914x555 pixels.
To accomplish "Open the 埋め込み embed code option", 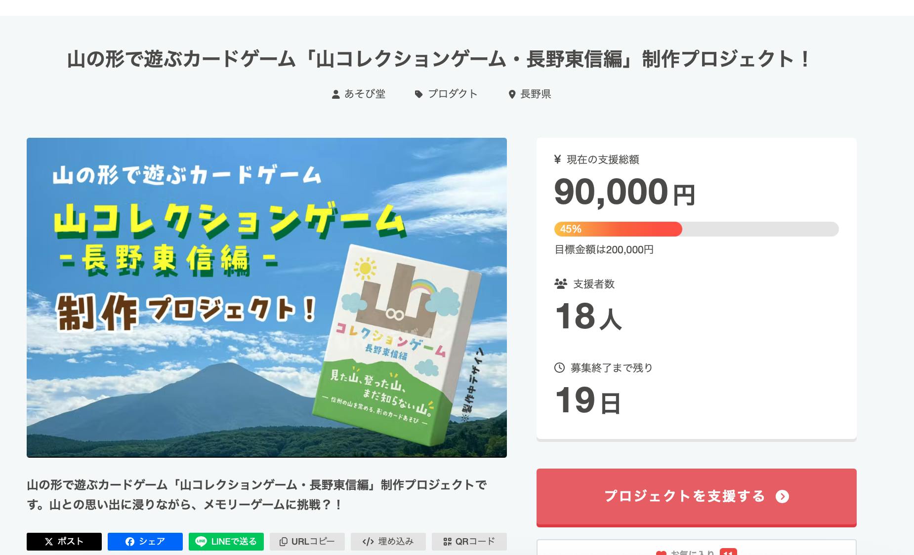I will tap(388, 541).
